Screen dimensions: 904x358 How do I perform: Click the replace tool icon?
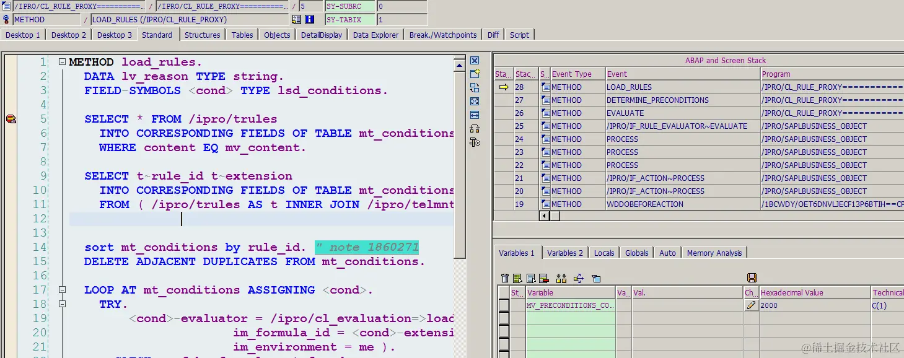coord(475,88)
